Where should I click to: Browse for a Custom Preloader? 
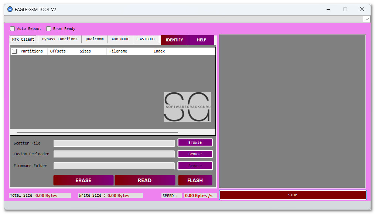click(x=195, y=154)
